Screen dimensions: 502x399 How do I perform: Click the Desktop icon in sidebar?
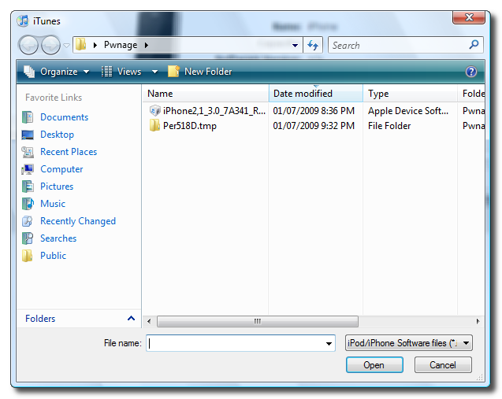tap(28, 135)
